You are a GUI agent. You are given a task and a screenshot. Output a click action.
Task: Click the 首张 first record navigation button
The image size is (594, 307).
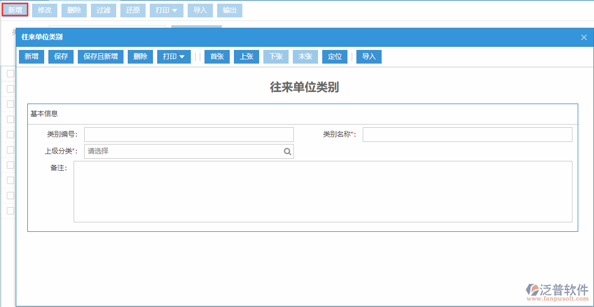[217, 56]
